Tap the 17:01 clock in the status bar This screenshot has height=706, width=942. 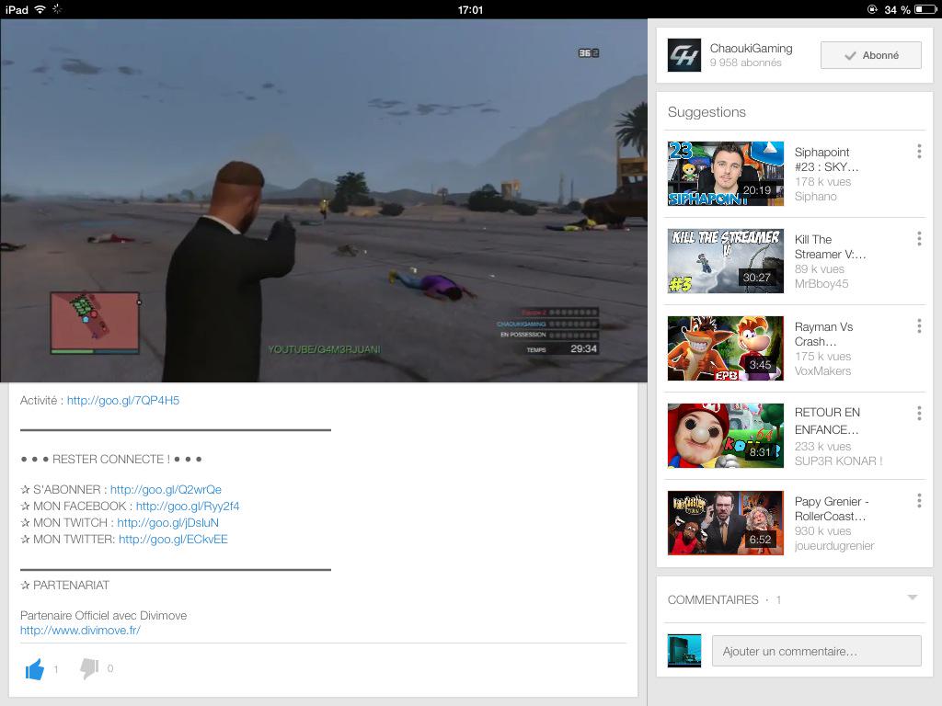470,9
